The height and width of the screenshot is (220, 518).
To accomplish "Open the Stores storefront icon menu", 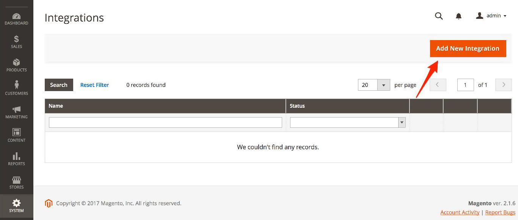I will [16, 183].
